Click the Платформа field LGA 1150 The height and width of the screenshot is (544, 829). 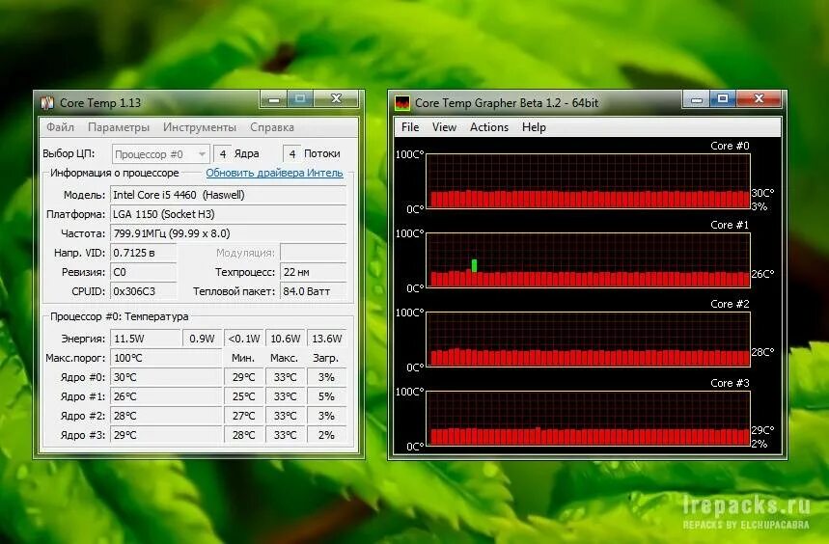(228, 214)
